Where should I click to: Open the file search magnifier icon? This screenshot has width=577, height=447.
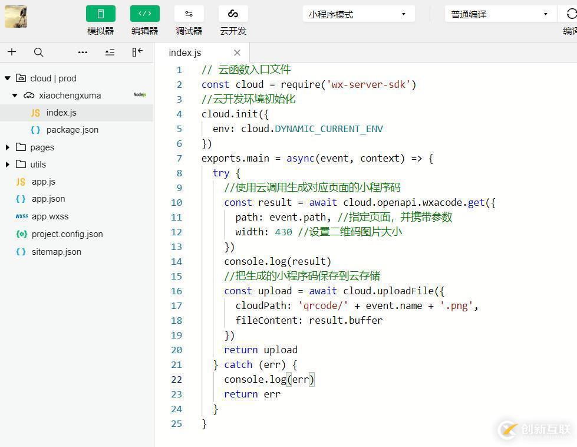38,52
